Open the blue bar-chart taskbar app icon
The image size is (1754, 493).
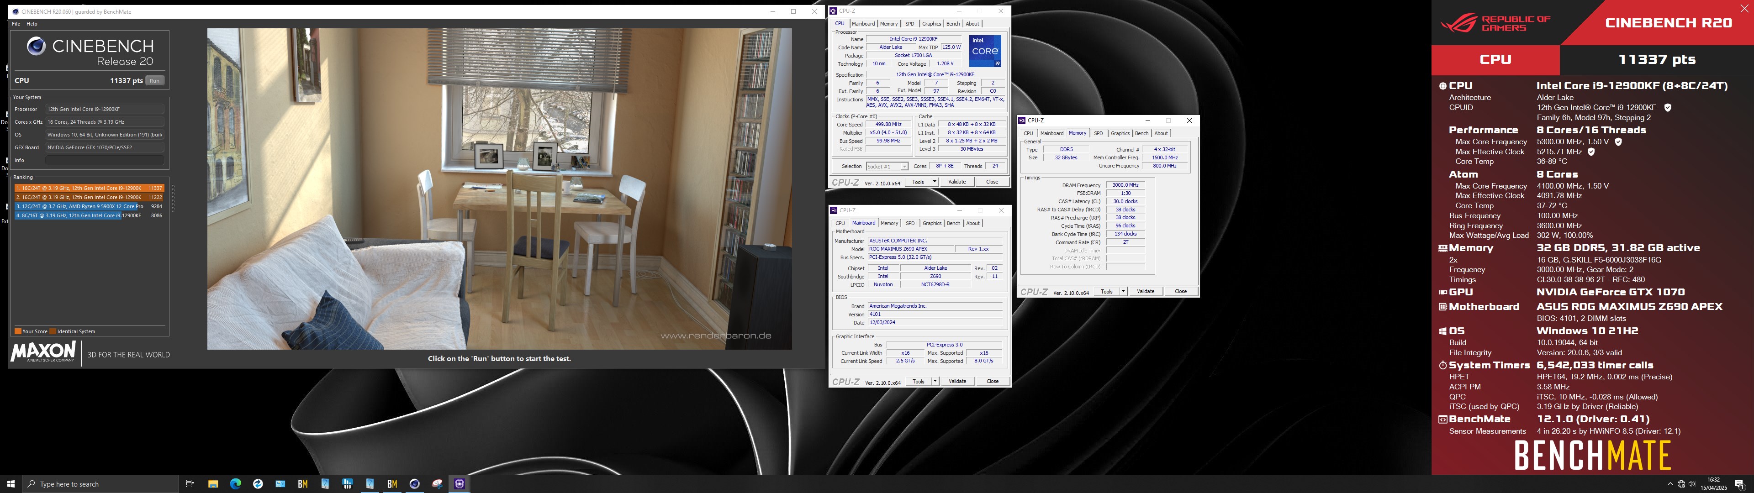point(347,484)
